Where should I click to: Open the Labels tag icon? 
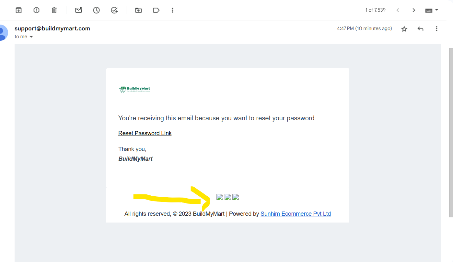click(x=156, y=10)
